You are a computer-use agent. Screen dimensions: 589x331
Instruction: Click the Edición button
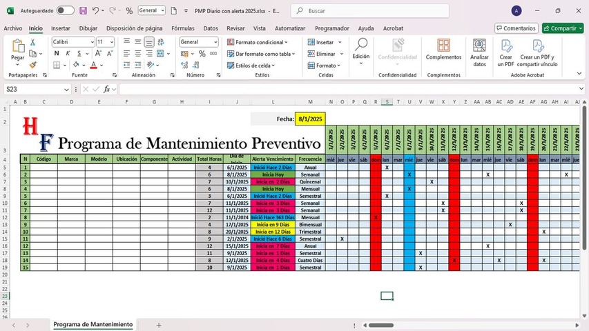[x=361, y=52]
